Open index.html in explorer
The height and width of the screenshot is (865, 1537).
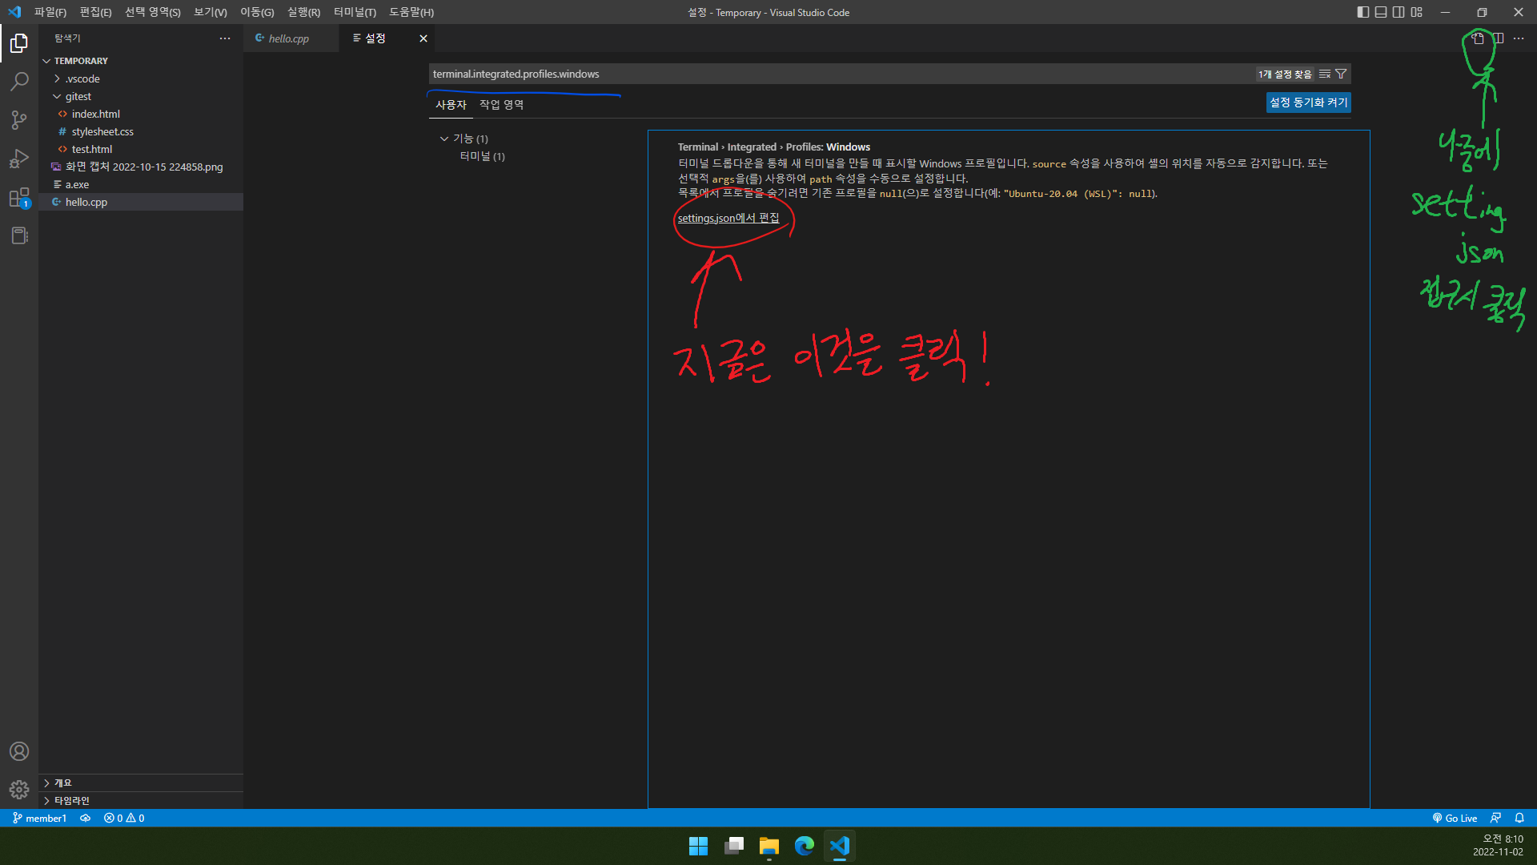[x=141, y=114]
